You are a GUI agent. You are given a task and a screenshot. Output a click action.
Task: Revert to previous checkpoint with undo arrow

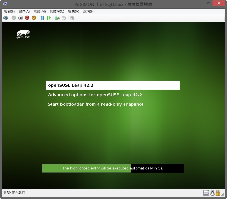coord(64,18)
